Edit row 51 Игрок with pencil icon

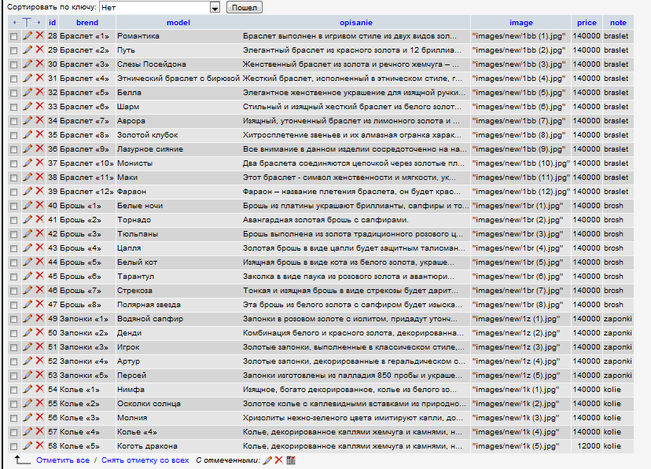(x=28, y=346)
